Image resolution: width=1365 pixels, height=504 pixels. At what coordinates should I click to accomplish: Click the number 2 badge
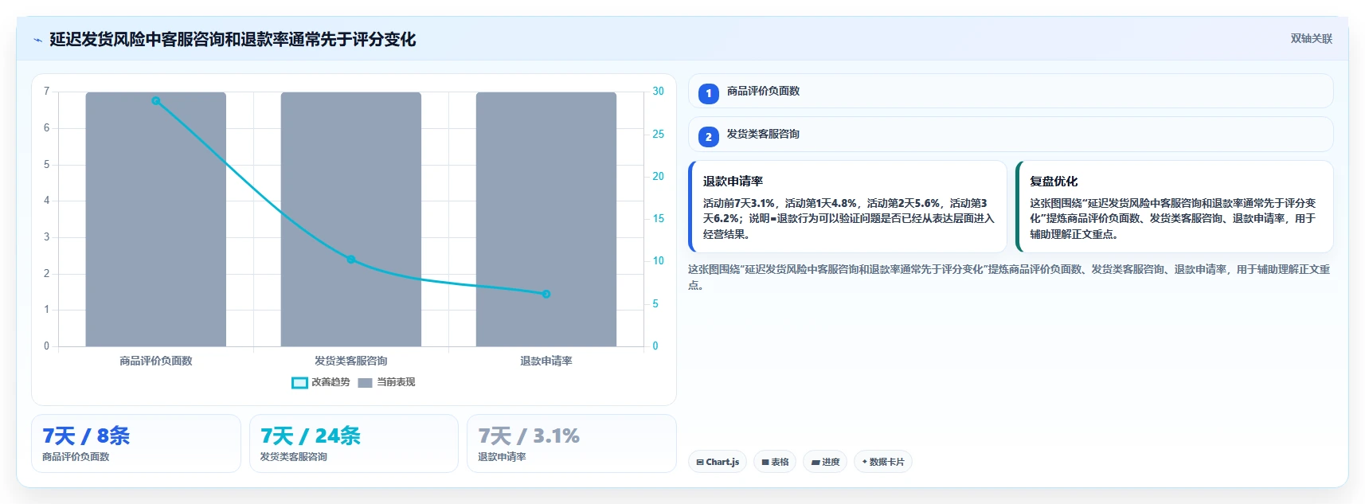click(x=709, y=137)
